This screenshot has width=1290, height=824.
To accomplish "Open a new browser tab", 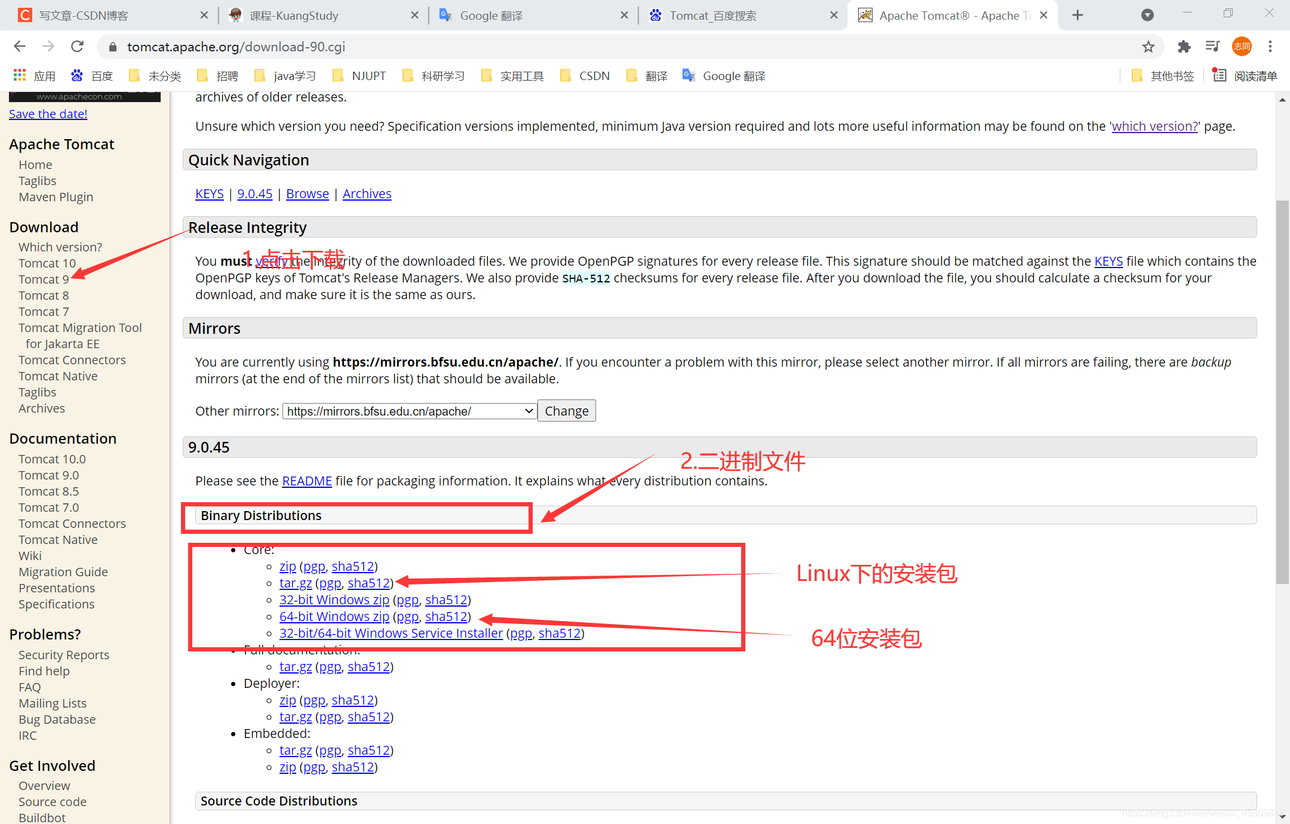I will [x=1077, y=16].
